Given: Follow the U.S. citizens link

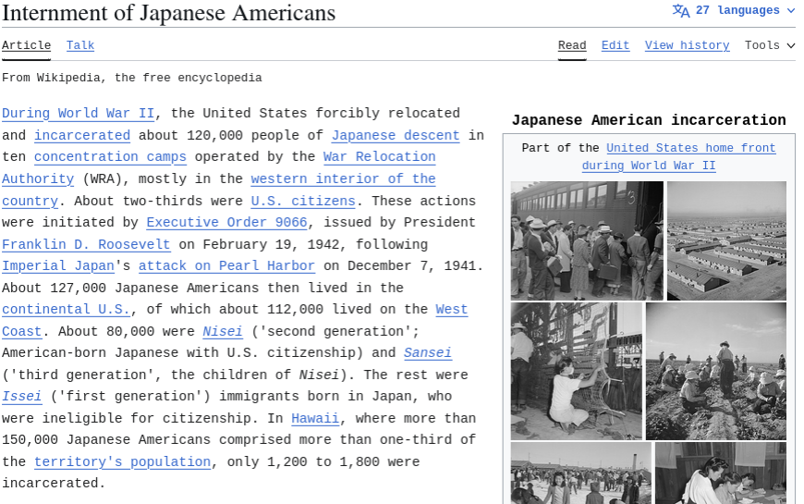Looking at the screenshot, I should point(303,201).
